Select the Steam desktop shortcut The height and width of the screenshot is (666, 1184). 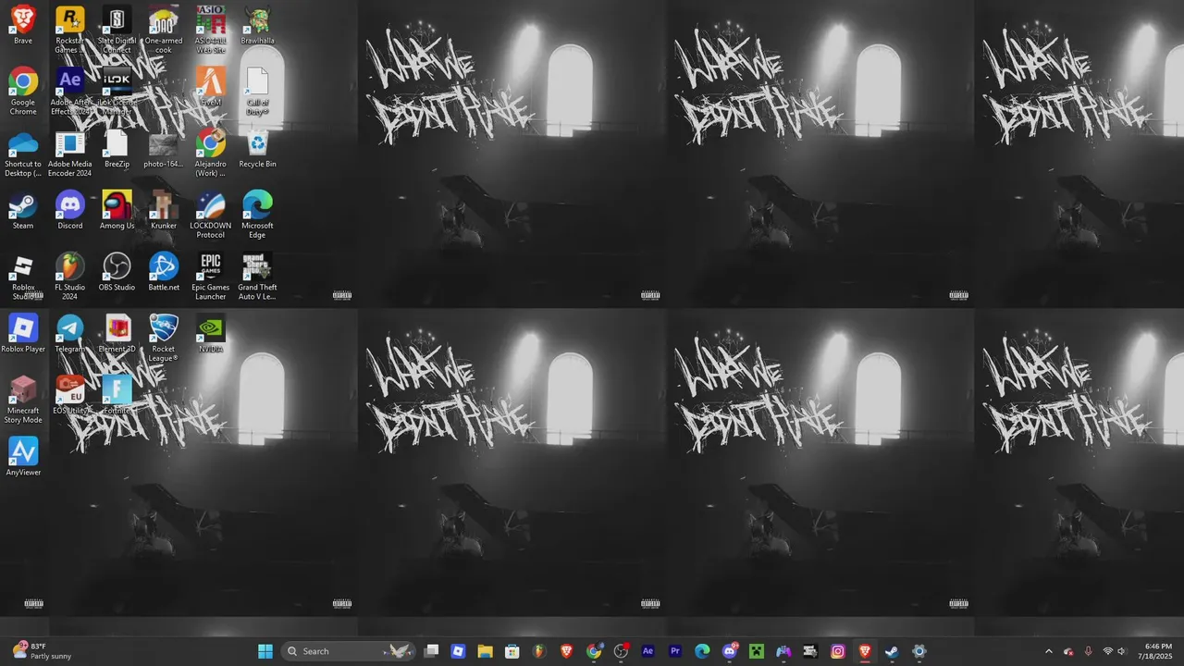[23, 210]
